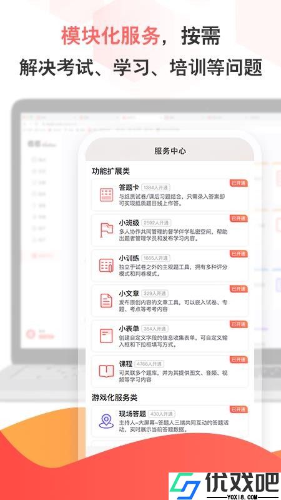Image resolution: width=281 pixels, height=500 pixels.
Task: Click the 已开通 badge on 小班级
Action: [239, 218]
